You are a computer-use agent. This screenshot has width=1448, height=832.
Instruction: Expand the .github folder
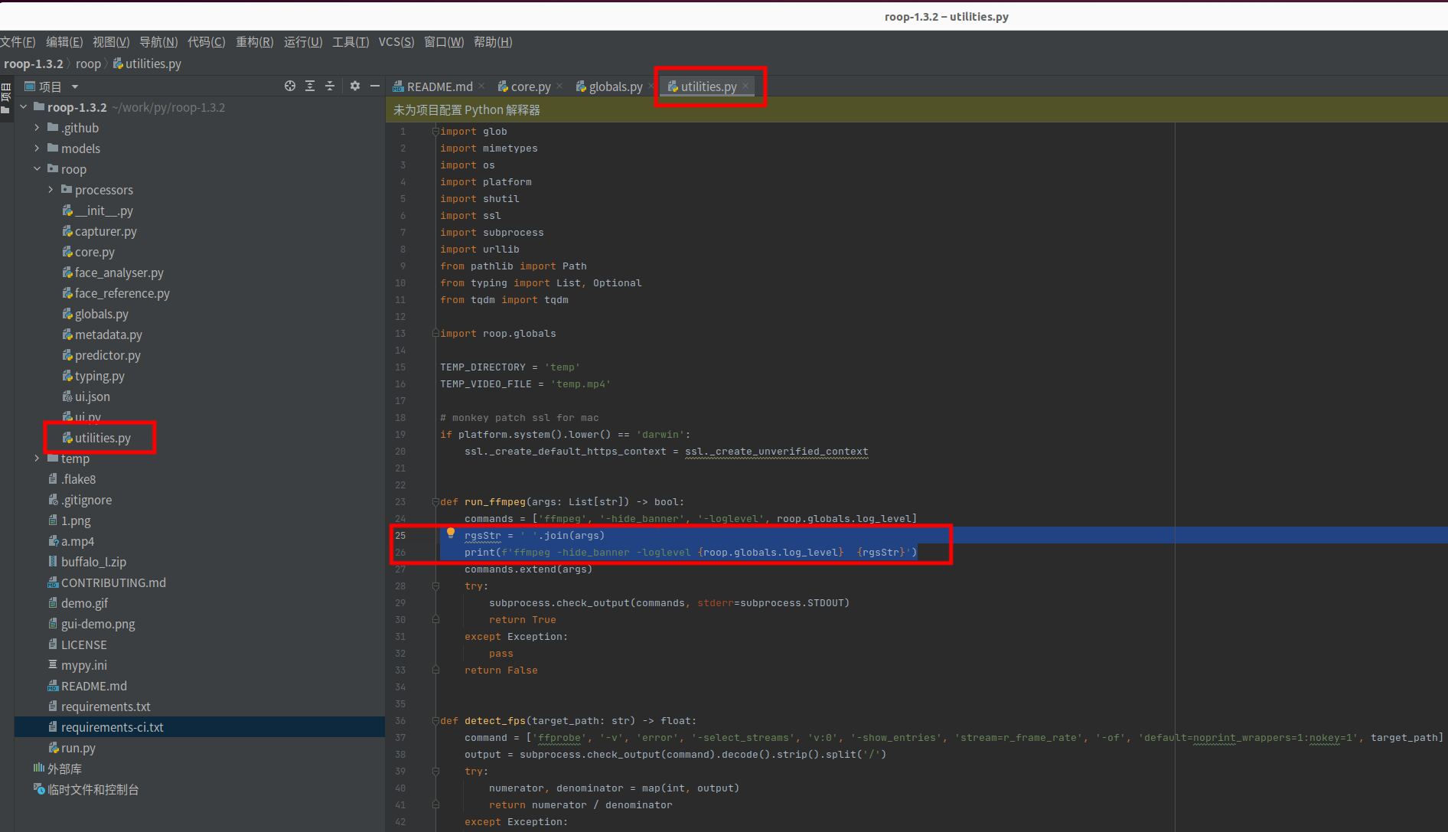[37, 128]
